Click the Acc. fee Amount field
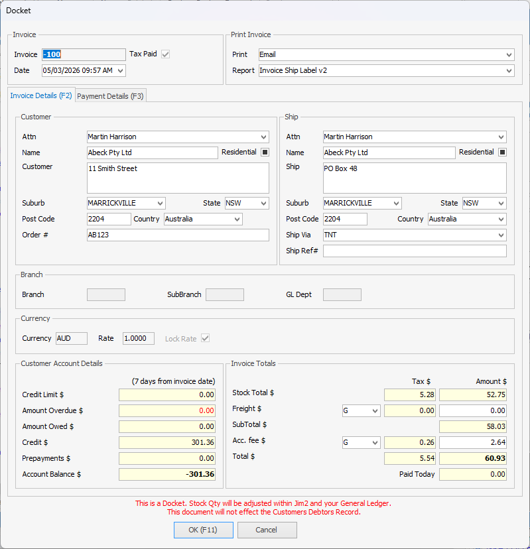 click(473, 442)
